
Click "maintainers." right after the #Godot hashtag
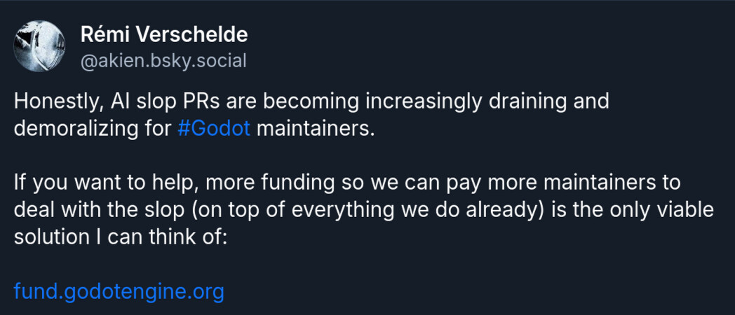point(311,129)
